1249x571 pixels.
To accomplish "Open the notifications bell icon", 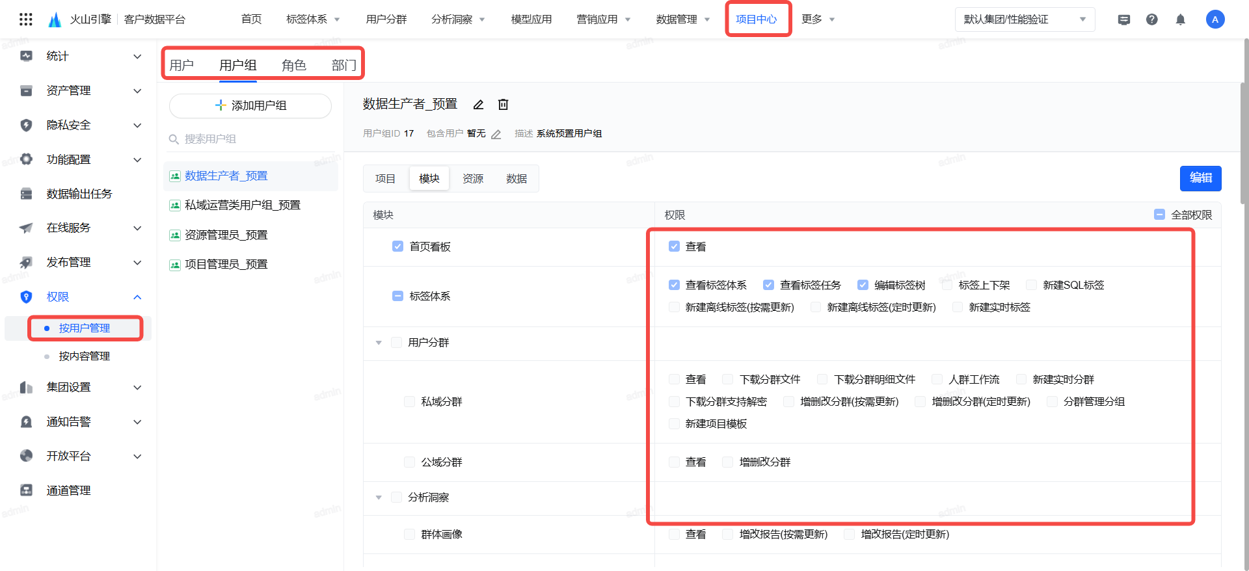I will pyautogui.click(x=1180, y=20).
